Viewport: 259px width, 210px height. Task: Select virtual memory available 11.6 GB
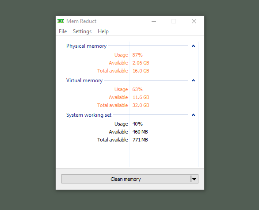(x=141, y=97)
